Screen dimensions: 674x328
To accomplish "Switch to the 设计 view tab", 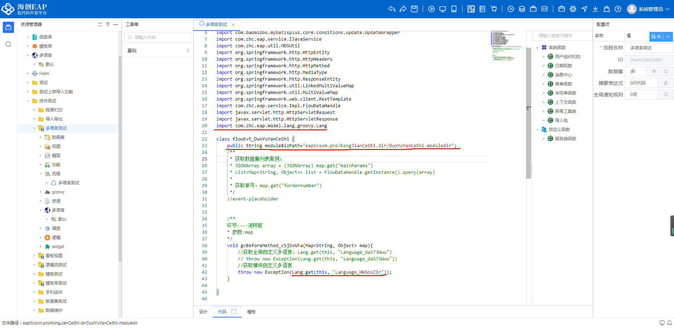I will point(203,312).
